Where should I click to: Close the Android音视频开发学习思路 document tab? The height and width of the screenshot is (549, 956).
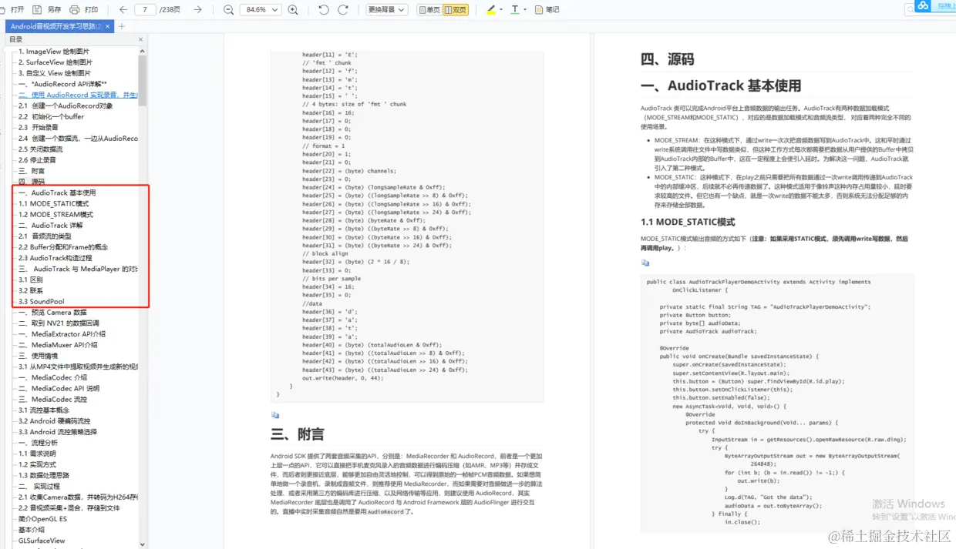[x=109, y=26]
